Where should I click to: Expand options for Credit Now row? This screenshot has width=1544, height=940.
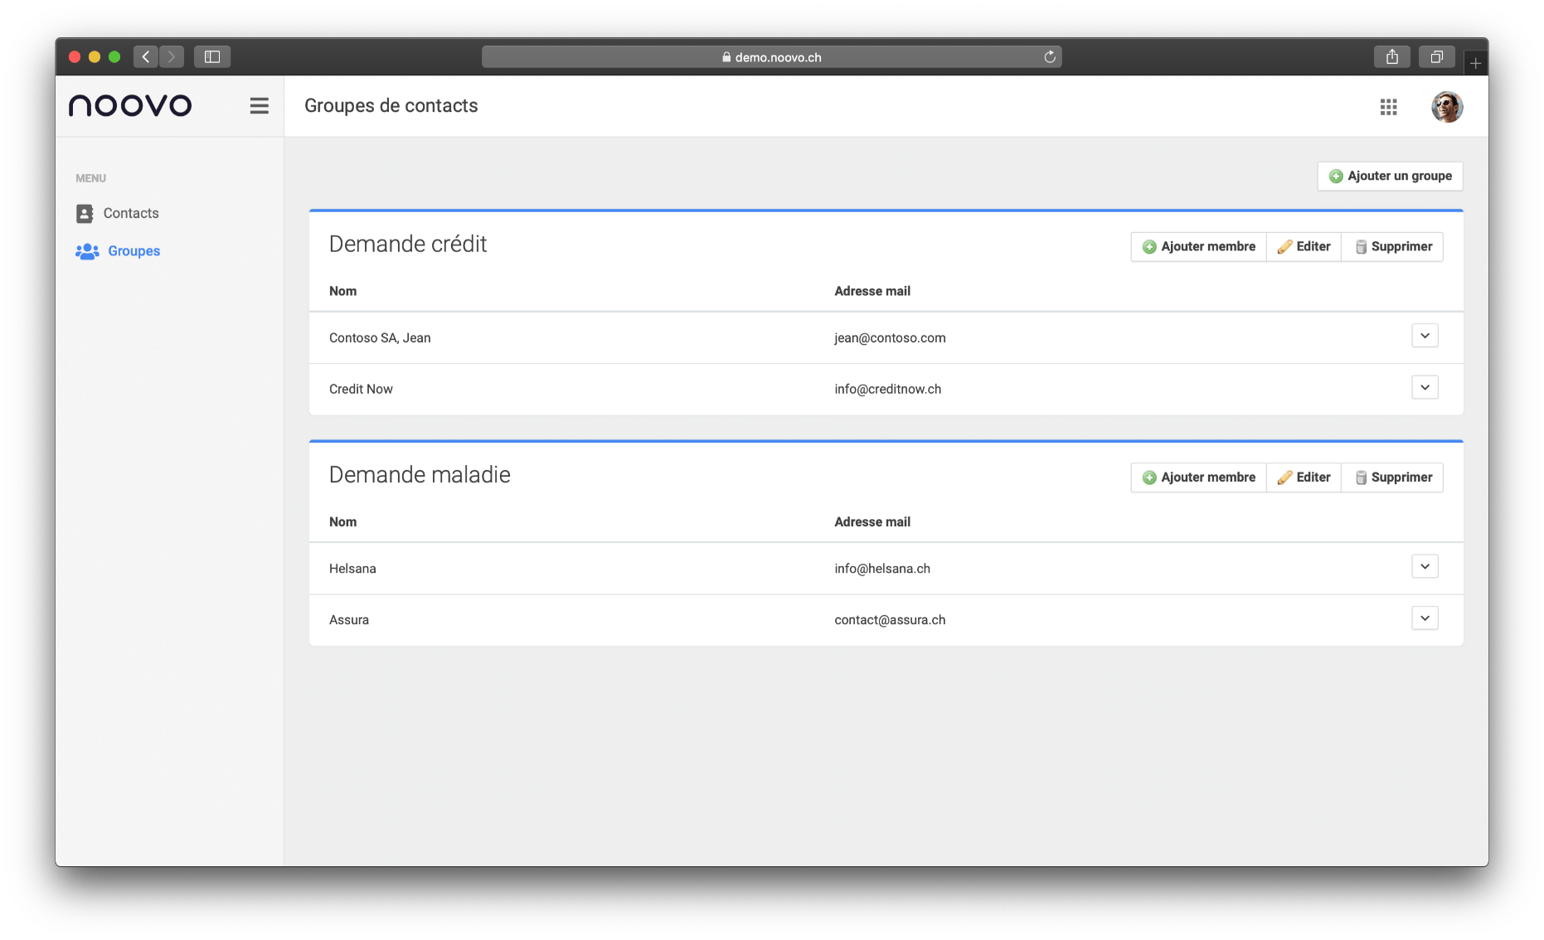coord(1424,387)
